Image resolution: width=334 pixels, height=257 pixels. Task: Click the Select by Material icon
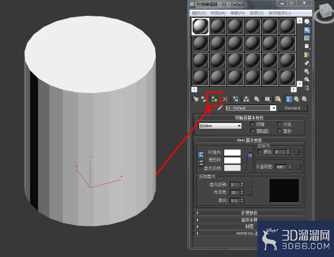tap(307, 80)
